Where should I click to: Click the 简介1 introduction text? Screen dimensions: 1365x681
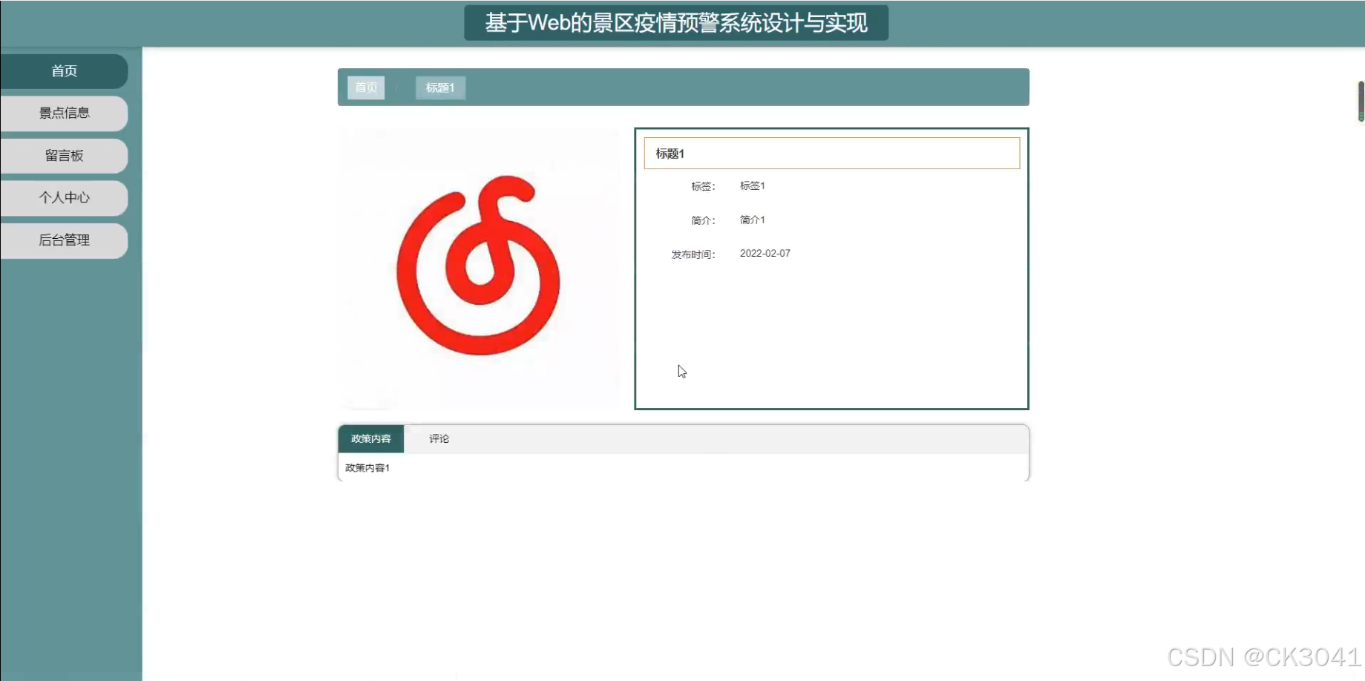click(751, 220)
